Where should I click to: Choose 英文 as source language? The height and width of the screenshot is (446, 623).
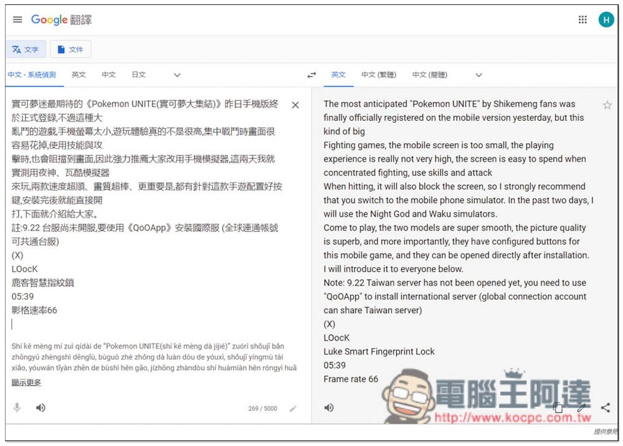78,75
